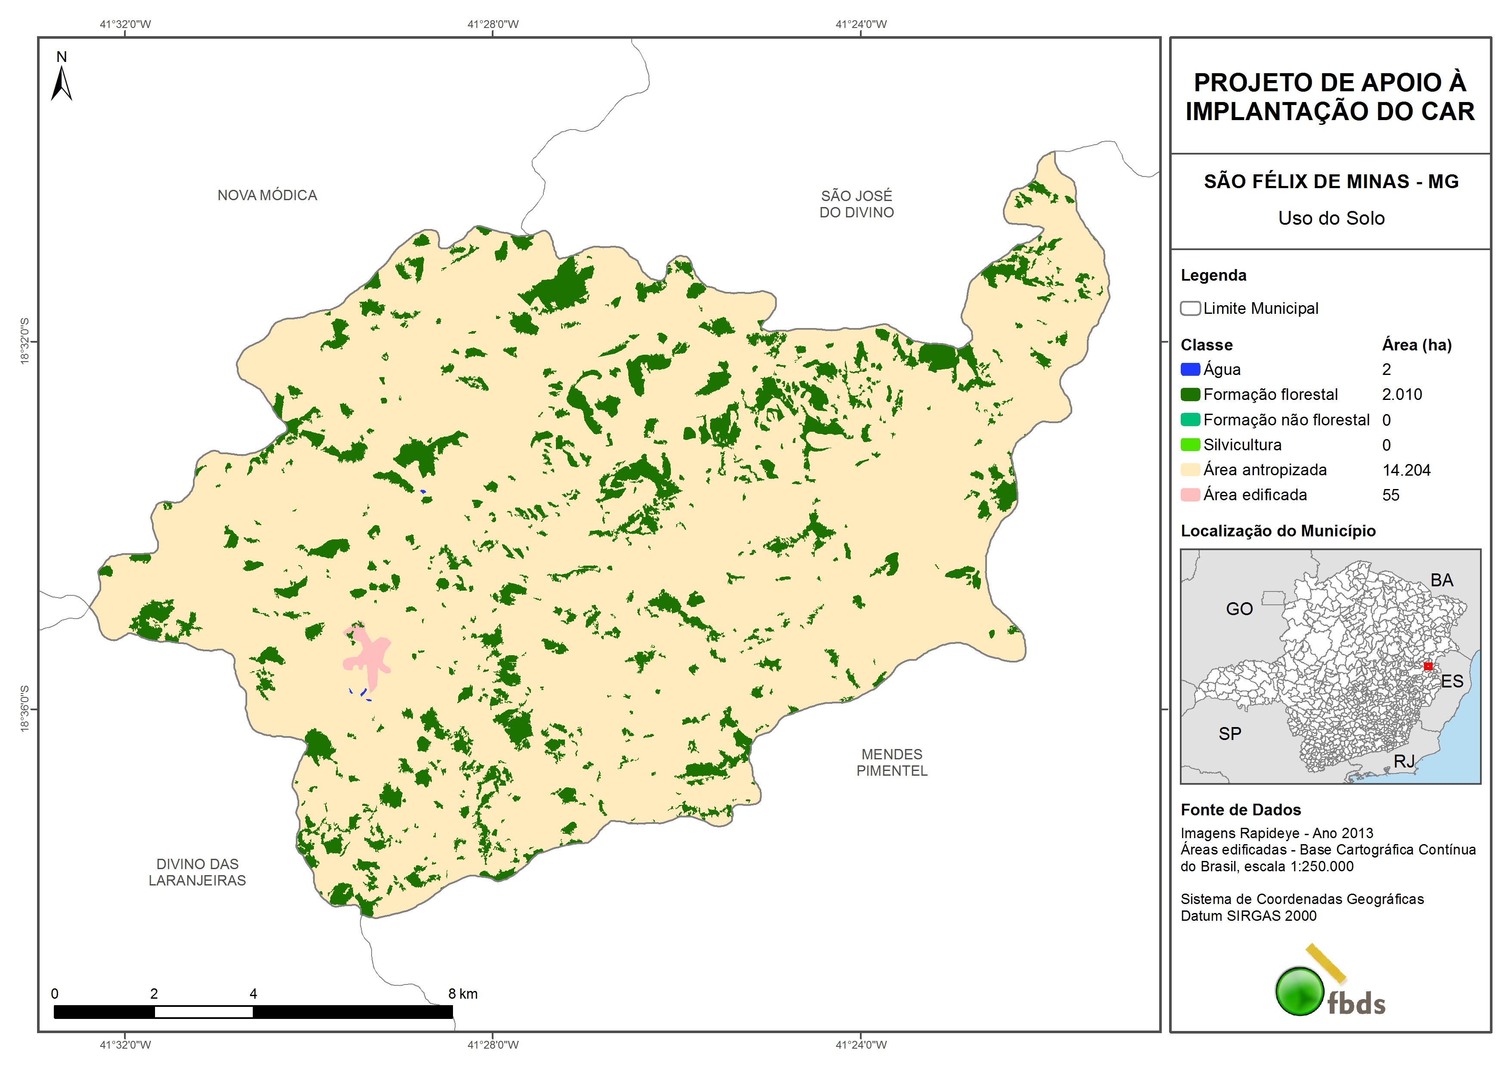Click the Formação florestal dark green swatch

click(1190, 394)
